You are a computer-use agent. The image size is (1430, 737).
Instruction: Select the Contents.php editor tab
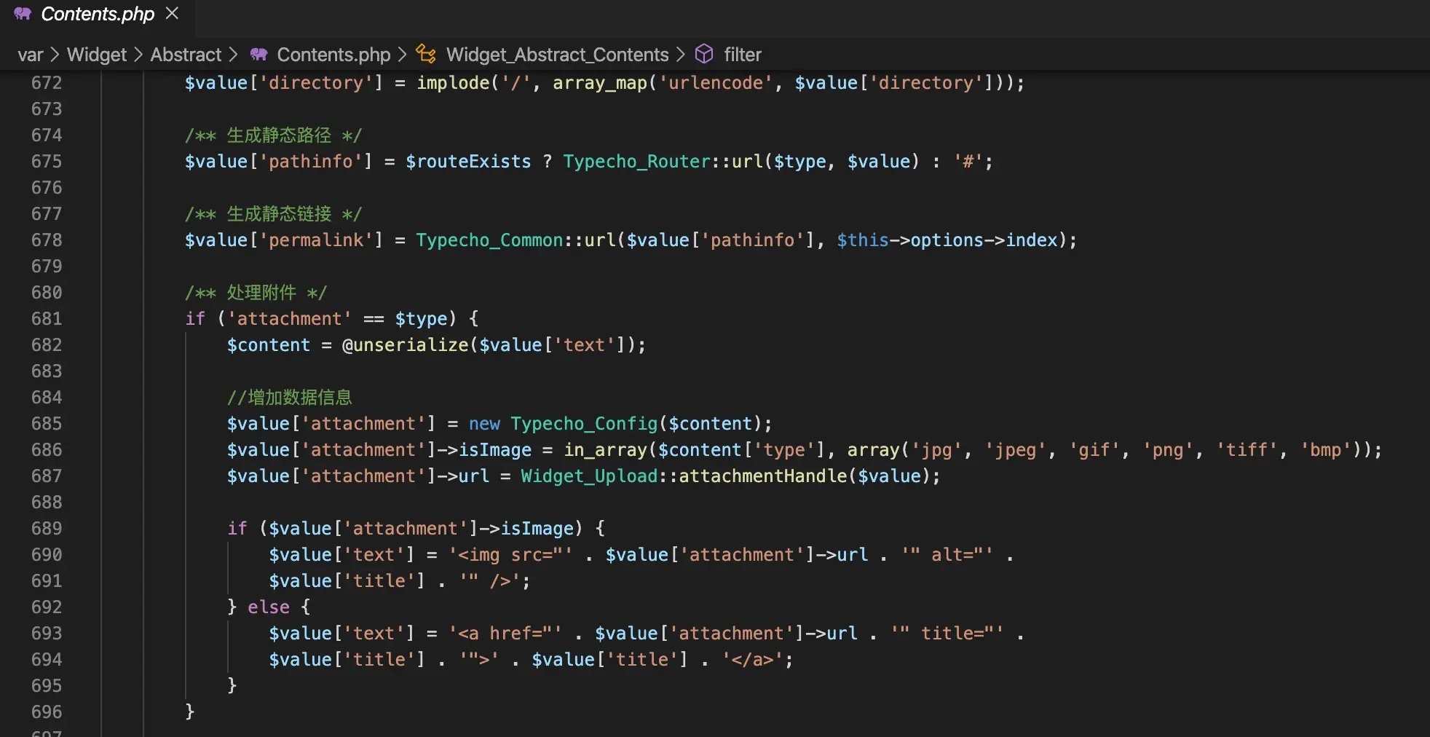(97, 15)
